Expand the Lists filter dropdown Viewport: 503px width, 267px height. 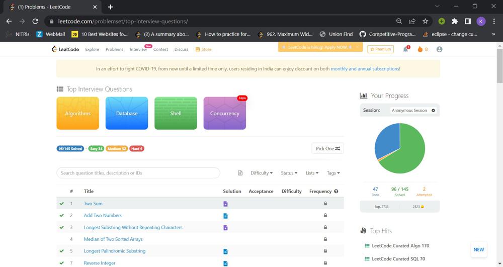point(312,173)
